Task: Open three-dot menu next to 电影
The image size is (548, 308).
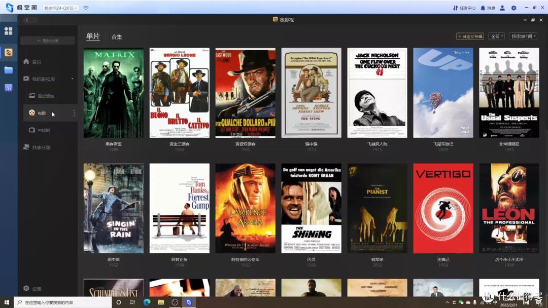Action: tap(74, 113)
